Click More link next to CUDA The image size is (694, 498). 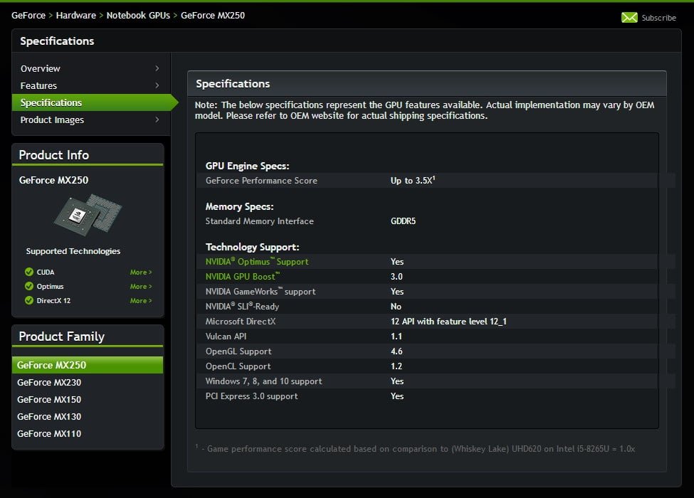[140, 272]
